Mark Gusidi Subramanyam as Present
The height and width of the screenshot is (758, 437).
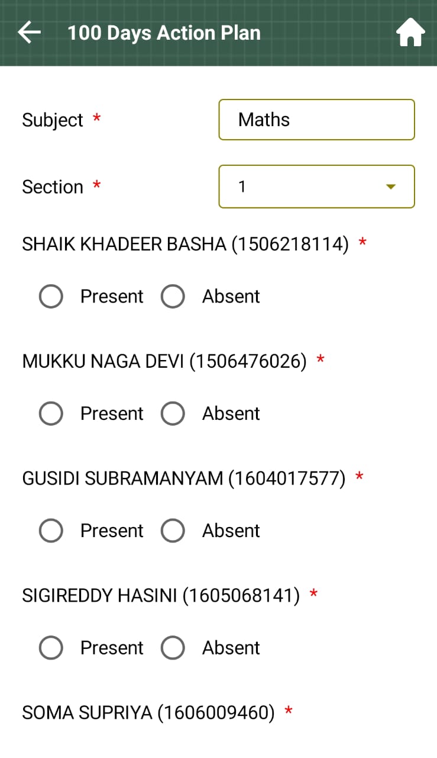tap(51, 531)
